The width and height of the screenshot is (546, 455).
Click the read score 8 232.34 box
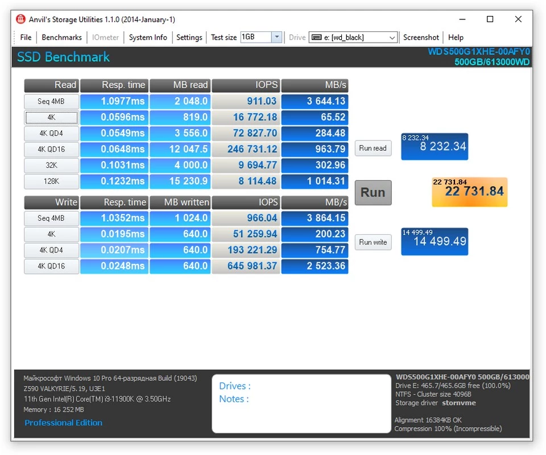click(435, 147)
